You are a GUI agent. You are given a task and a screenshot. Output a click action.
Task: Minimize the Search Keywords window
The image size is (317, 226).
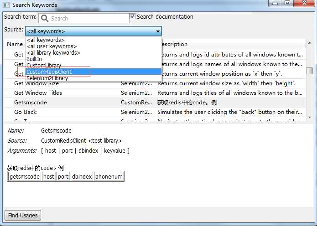tap(275, 3)
